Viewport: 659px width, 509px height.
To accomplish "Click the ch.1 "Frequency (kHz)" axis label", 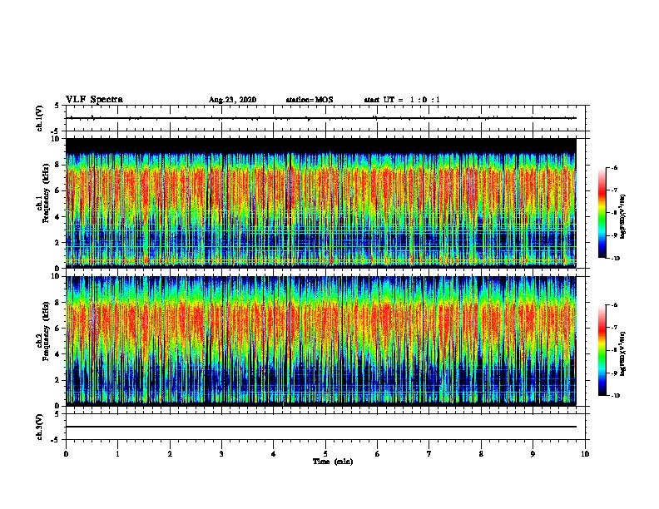I will (x=46, y=193).
